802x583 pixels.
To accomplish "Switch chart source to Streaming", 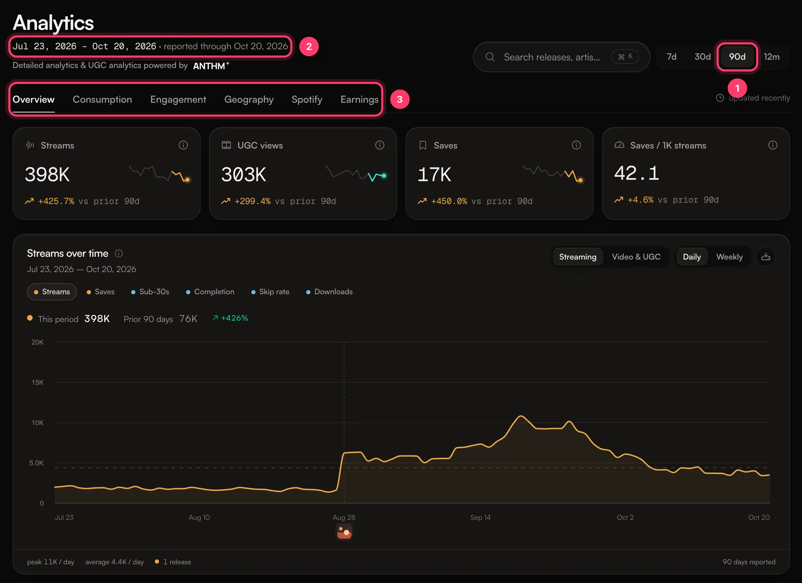I will tap(578, 257).
